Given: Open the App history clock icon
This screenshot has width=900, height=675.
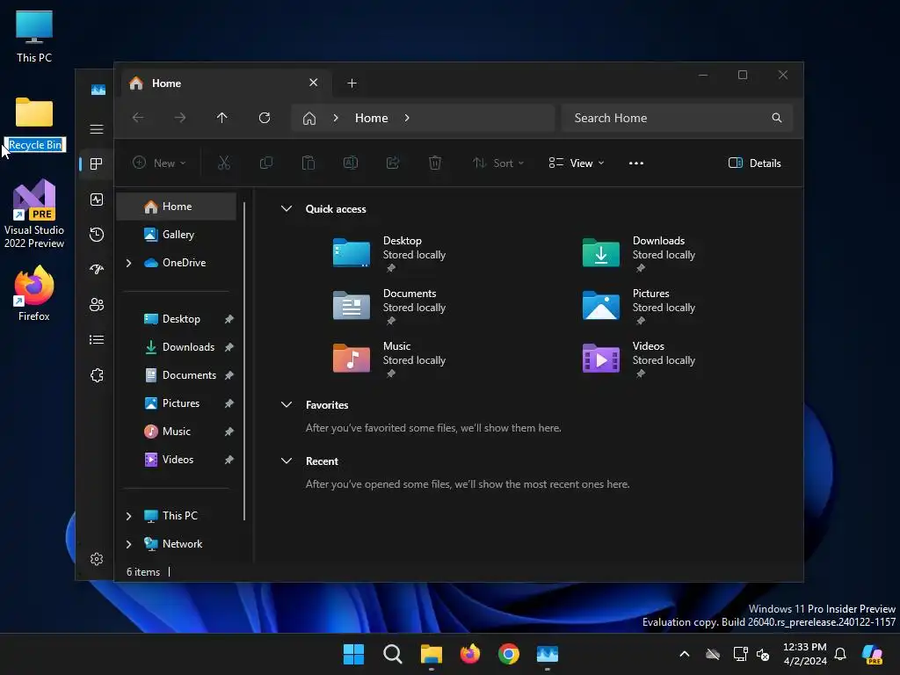Looking at the screenshot, I should [97, 234].
